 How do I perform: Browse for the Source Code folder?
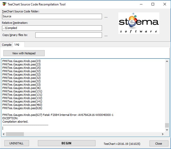[106, 17]
